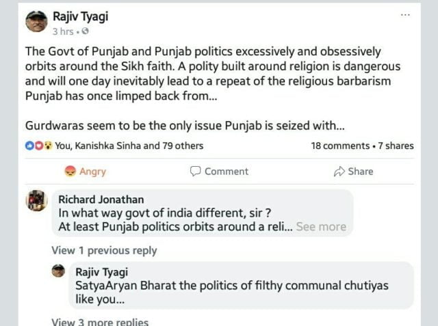The width and height of the screenshot is (438, 326).
Task: Open Rajiv Tyagi's profile from post header
Action: pyautogui.click(x=79, y=16)
